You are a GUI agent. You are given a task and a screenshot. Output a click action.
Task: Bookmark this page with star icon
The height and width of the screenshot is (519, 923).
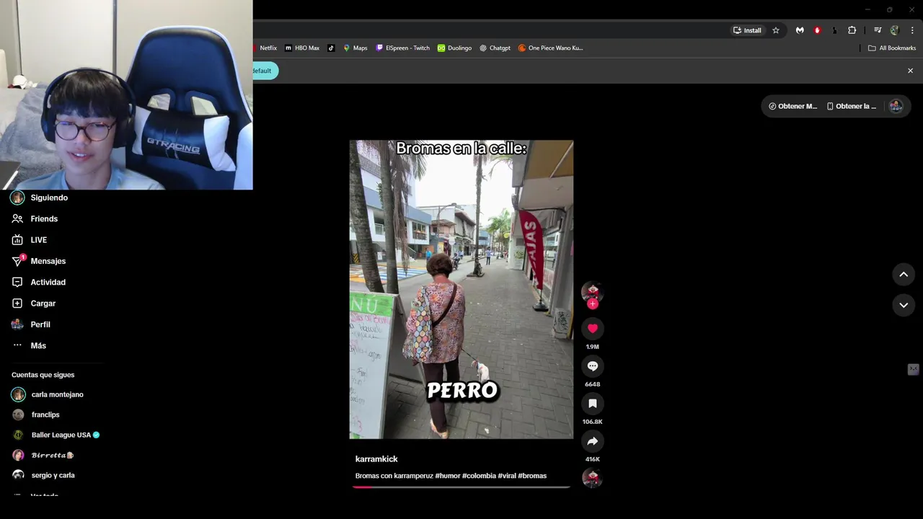pyautogui.click(x=776, y=30)
